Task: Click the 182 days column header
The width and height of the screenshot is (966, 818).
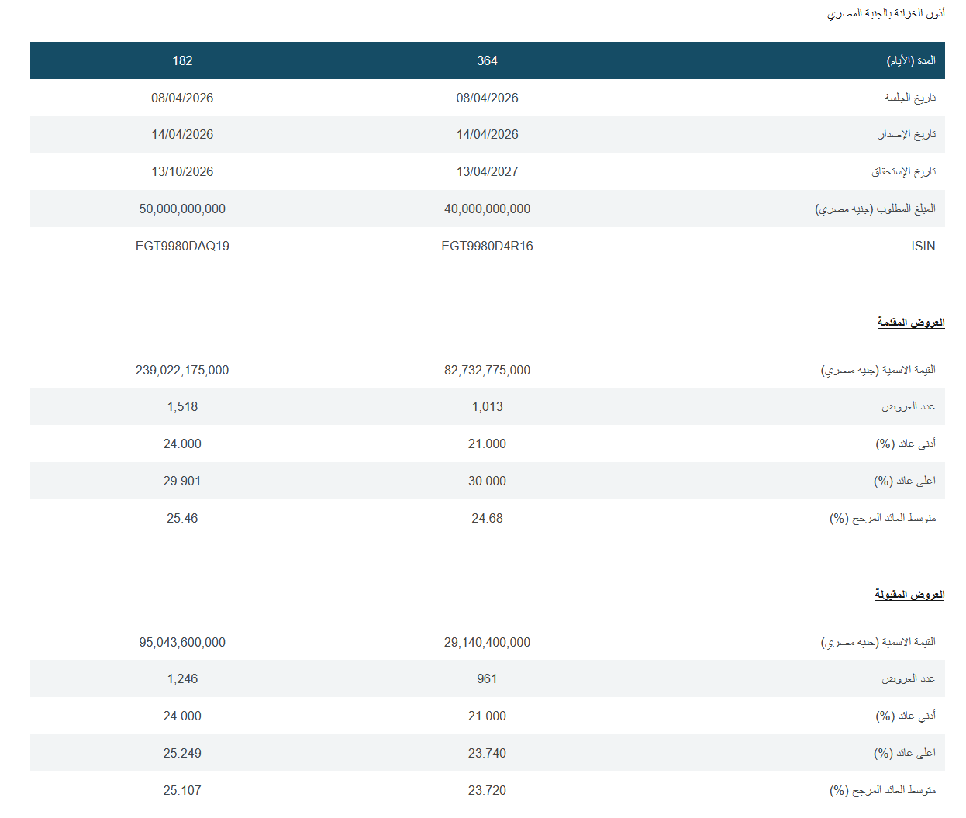Action: (x=182, y=60)
